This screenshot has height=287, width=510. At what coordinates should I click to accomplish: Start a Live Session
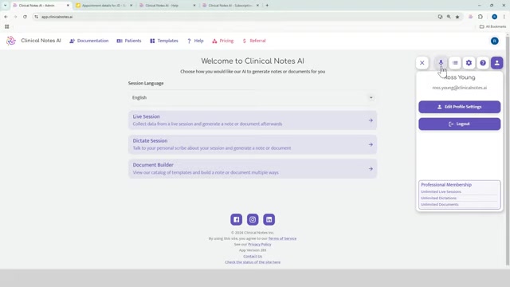[253, 120]
